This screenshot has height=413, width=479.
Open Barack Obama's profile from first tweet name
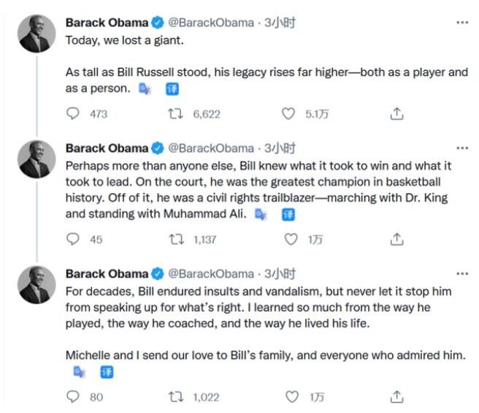107,23
